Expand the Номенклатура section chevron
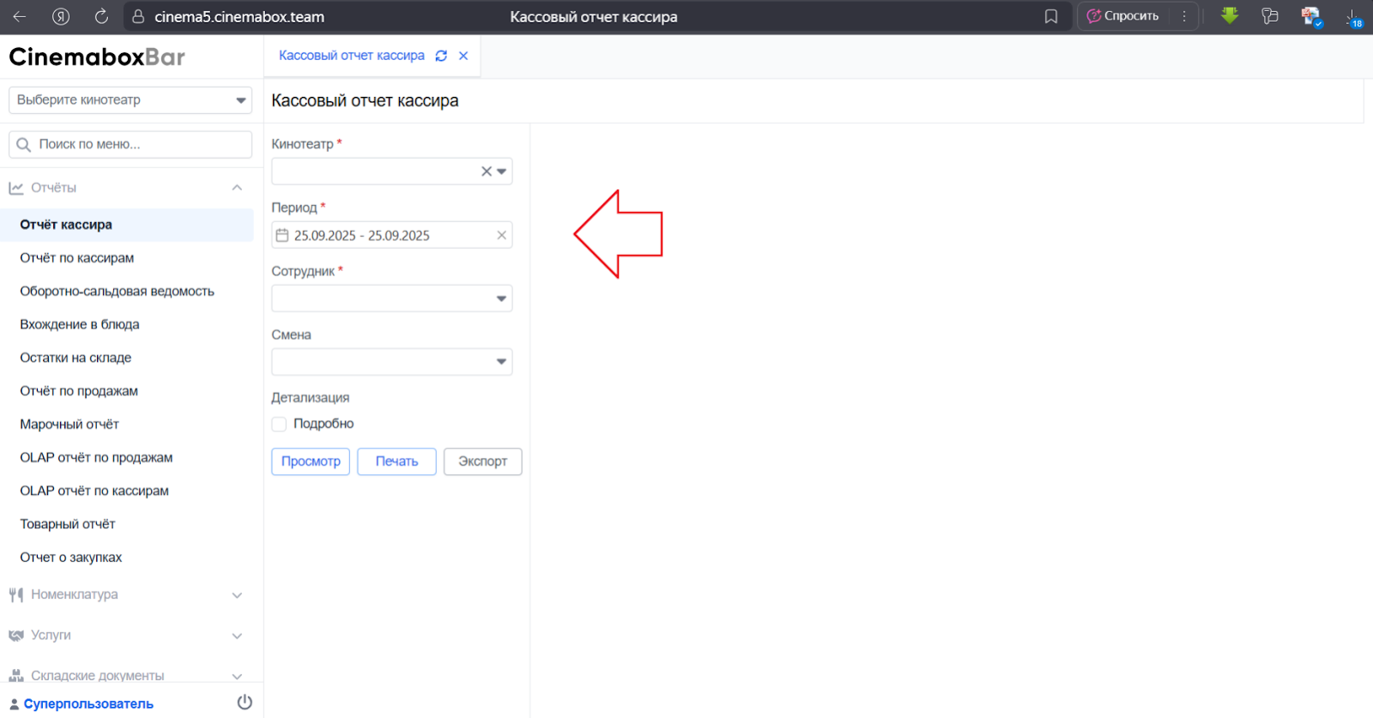The width and height of the screenshot is (1373, 718). 237,594
